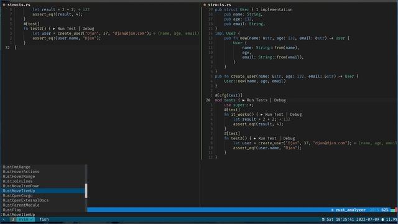Click the play icon before it_works Run Test

[x=261, y=114]
